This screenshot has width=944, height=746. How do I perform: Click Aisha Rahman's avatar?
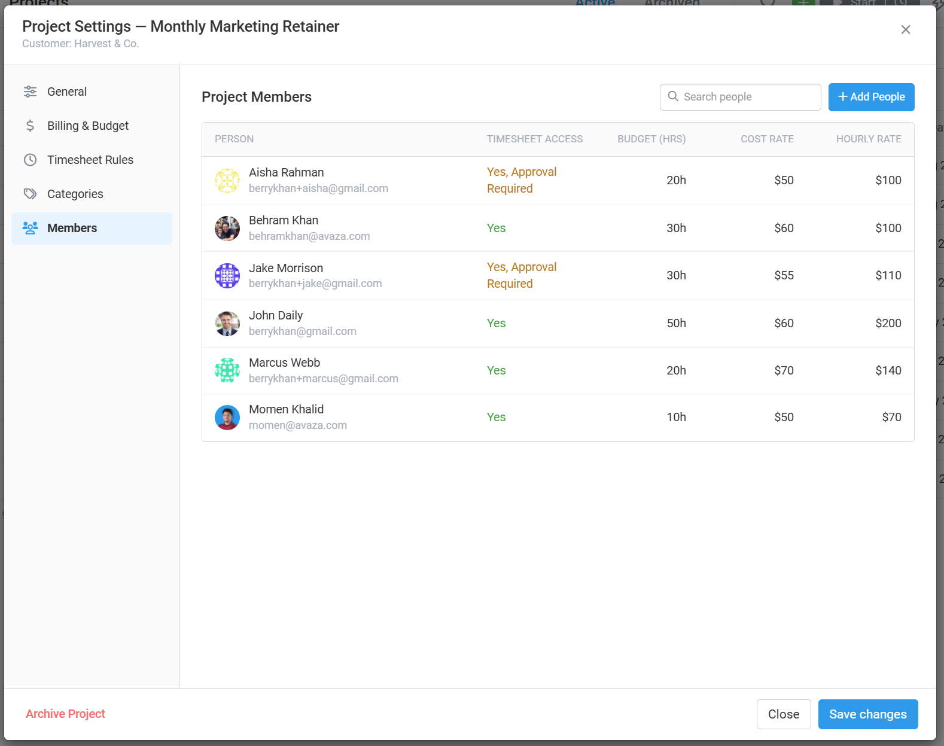click(x=227, y=181)
